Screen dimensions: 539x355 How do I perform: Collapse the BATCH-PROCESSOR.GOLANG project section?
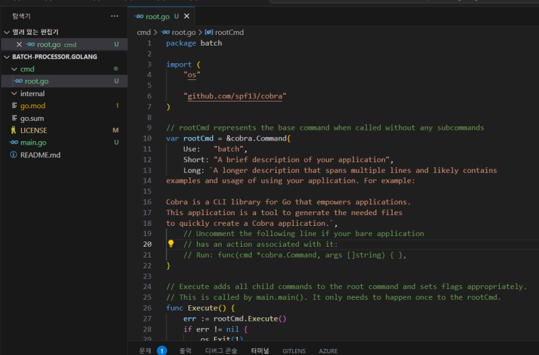[x=7, y=56]
